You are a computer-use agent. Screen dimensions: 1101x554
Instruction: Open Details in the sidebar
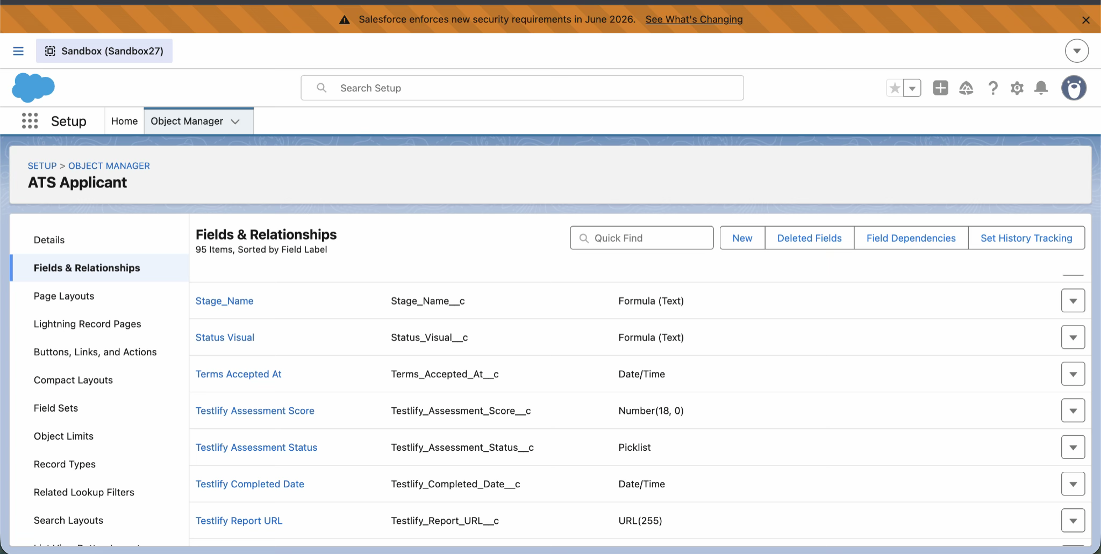(x=49, y=240)
